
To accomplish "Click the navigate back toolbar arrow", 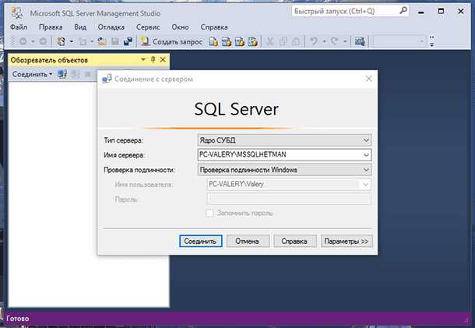I will [x=23, y=41].
